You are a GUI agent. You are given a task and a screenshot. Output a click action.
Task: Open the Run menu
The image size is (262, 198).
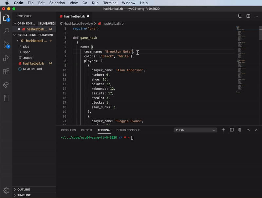coord(95,3)
